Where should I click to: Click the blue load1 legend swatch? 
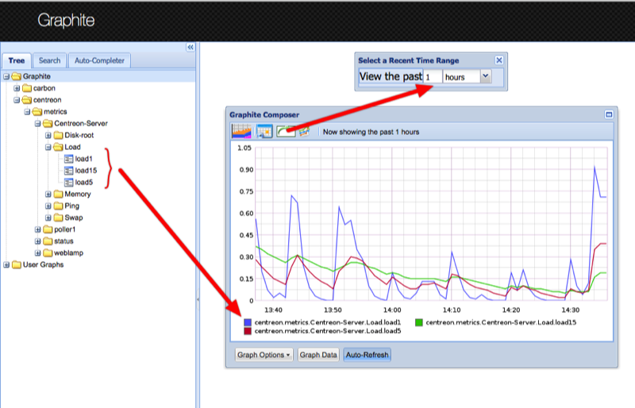[248, 322]
